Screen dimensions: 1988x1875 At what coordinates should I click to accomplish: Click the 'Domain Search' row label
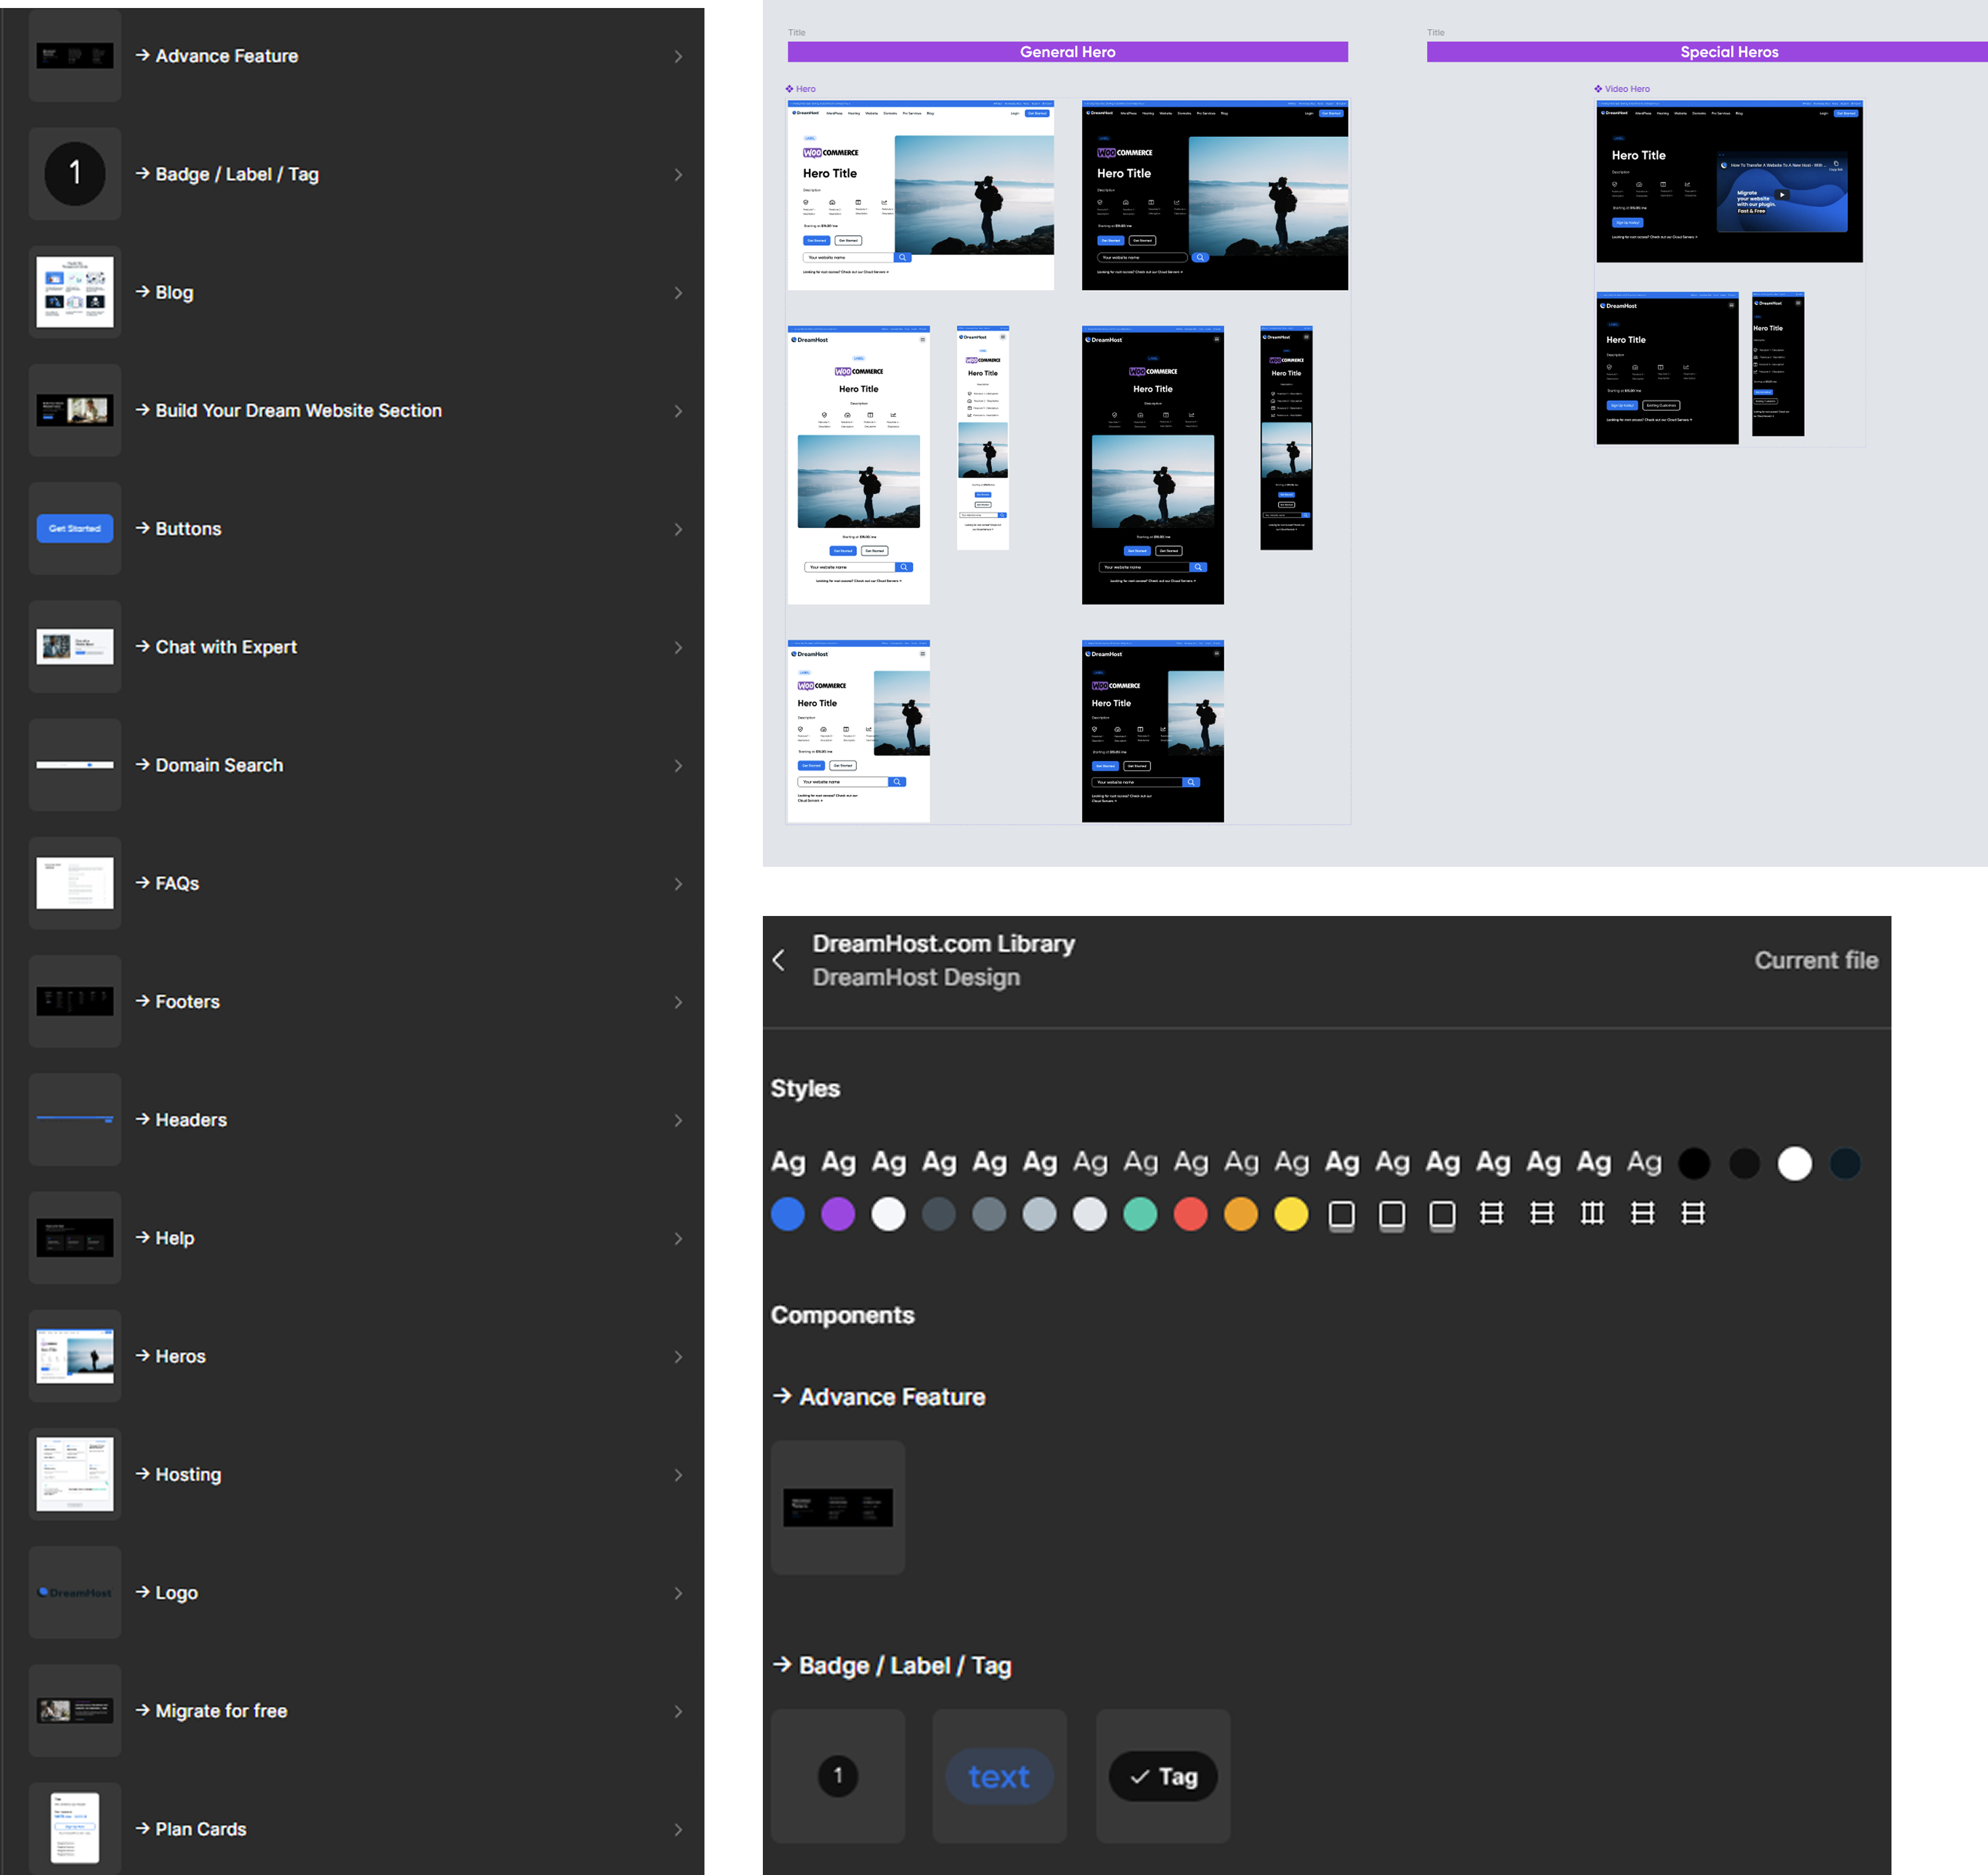click(x=219, y=765)
